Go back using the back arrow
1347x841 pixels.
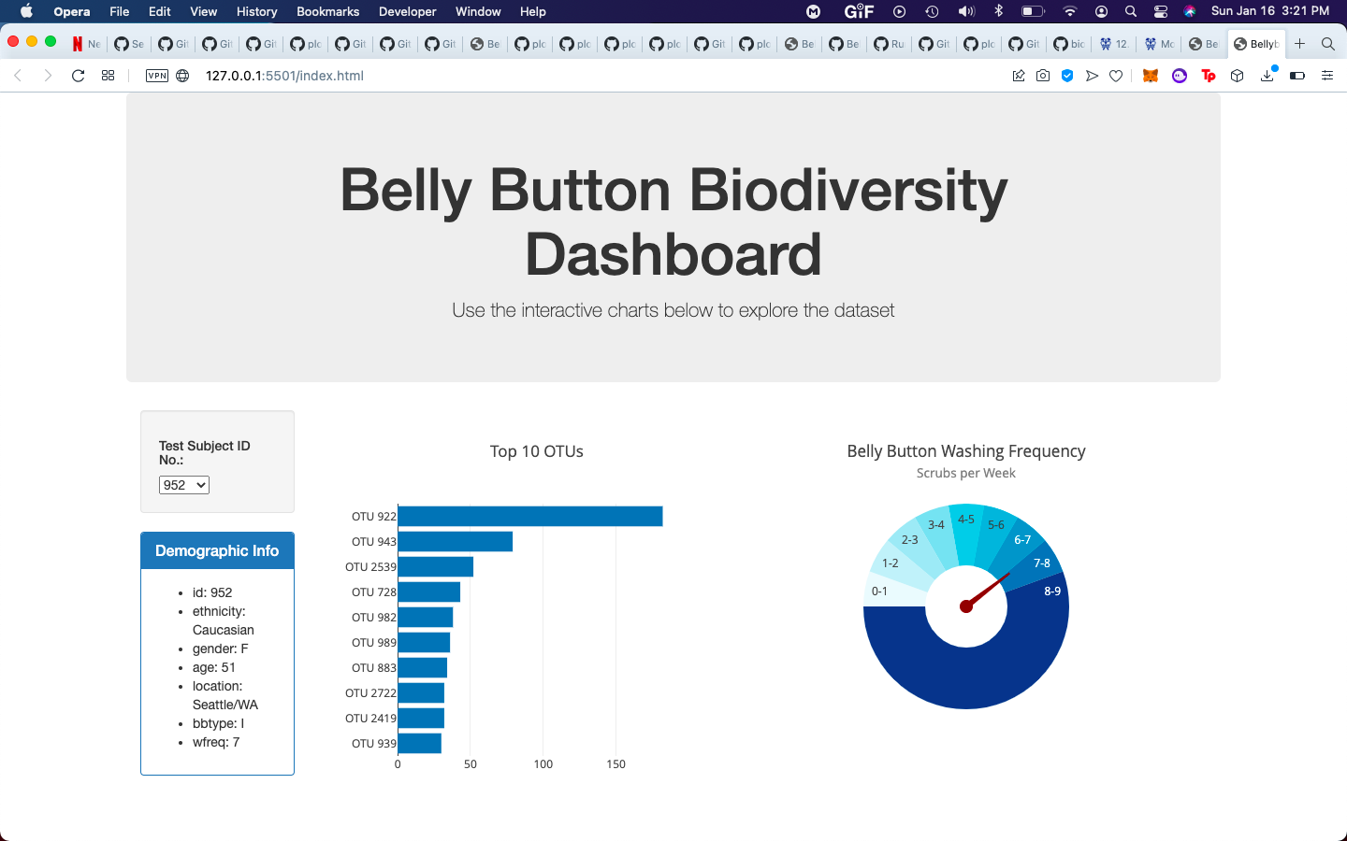(18, 76)
